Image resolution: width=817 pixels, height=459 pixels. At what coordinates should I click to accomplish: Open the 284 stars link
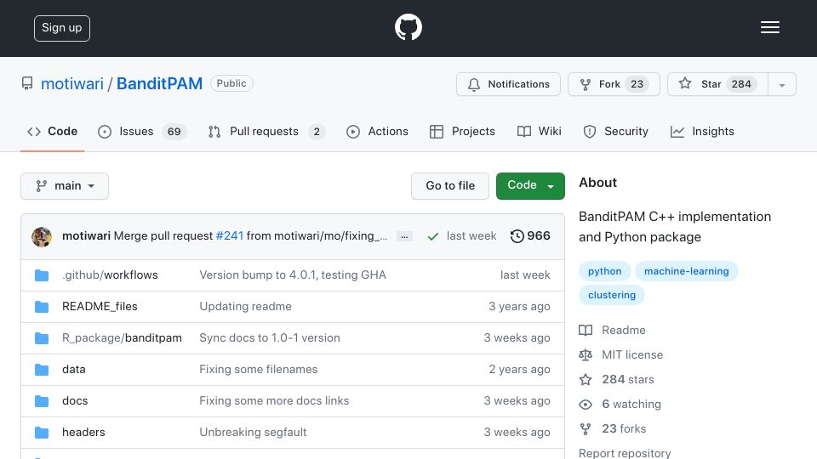616,379
